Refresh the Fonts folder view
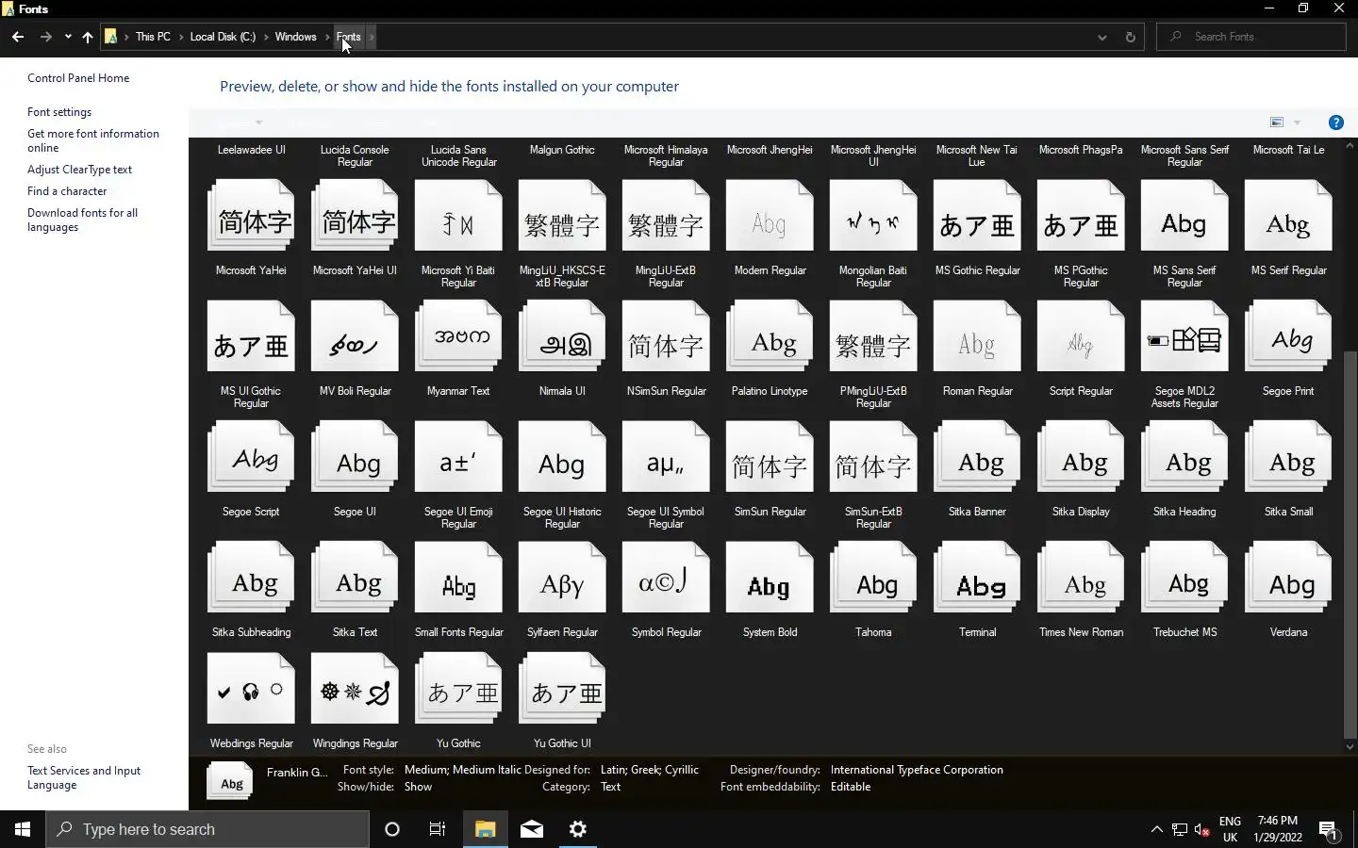Viewport: 1358px width, 848px height. tap(1130, 37)
